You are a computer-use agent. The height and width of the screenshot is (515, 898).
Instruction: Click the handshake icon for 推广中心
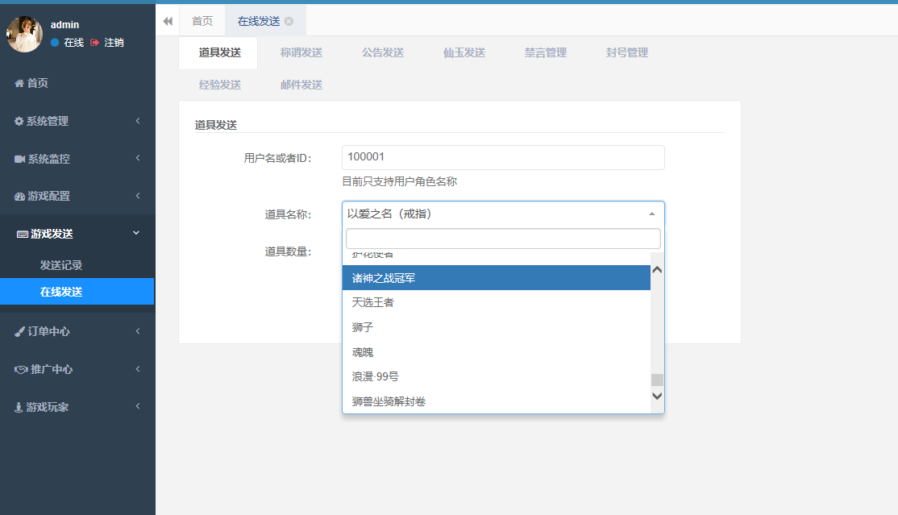pos(22,369)
